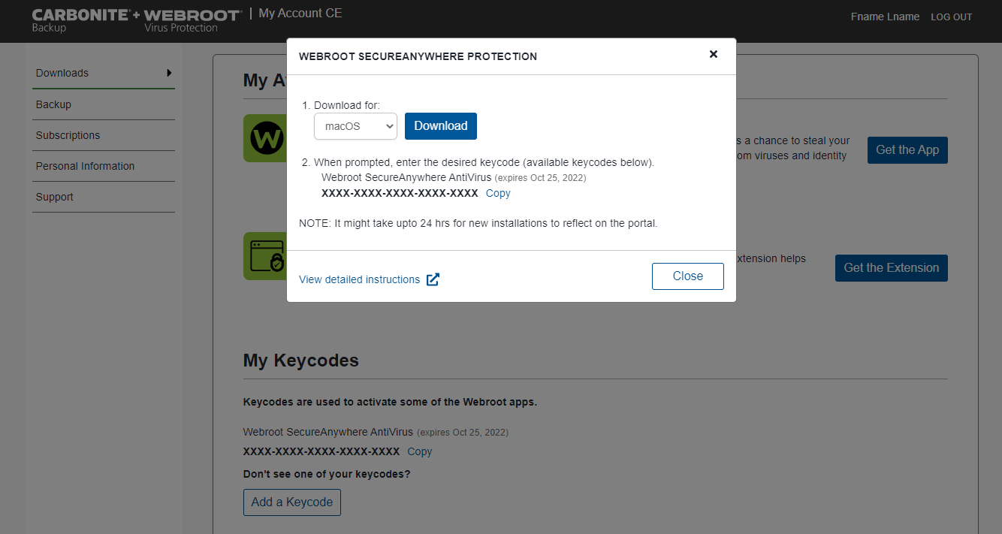
Task: Open View detailed instructions link
Action: tap(359, 279)
